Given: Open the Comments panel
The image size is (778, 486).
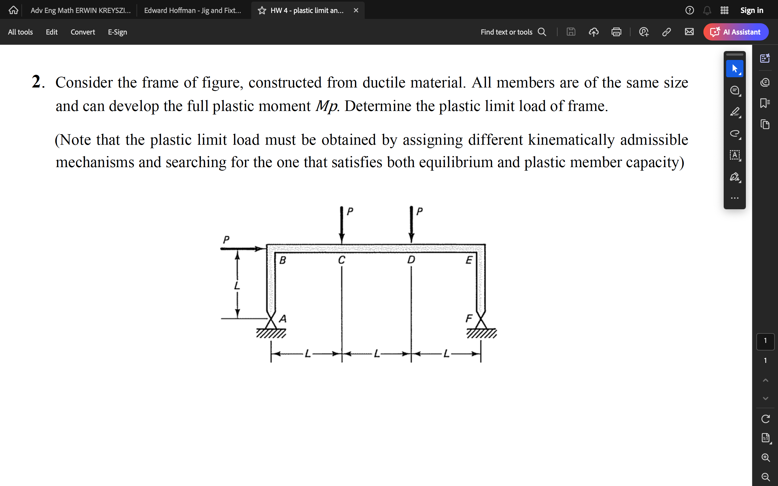Looking at the screenshot, I should tap(765, 82).
